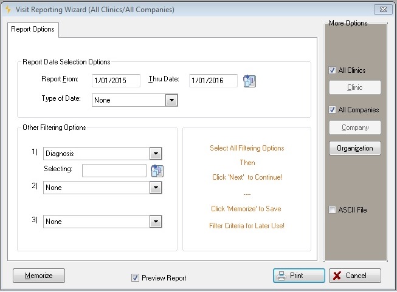Screen dimensions: 397x292
Task: Open the Organization button in More Options
Action: point(354,148)
